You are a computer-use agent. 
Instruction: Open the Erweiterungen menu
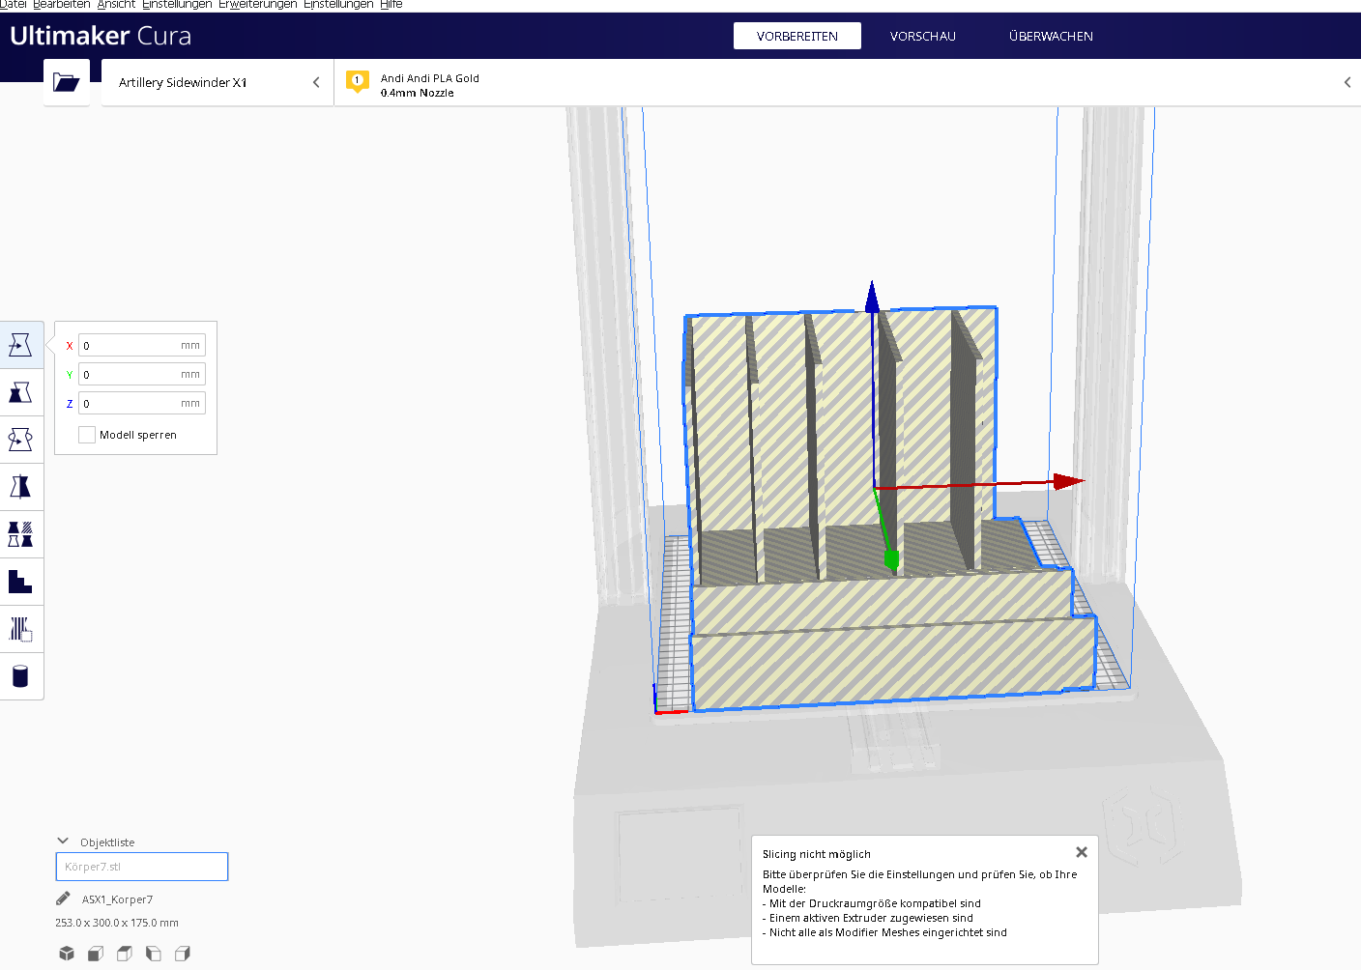257,5
